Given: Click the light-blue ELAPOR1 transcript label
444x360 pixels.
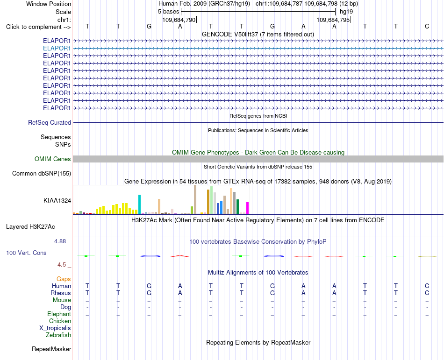Looking at the screenshot, I should click(x=57, y=49).
